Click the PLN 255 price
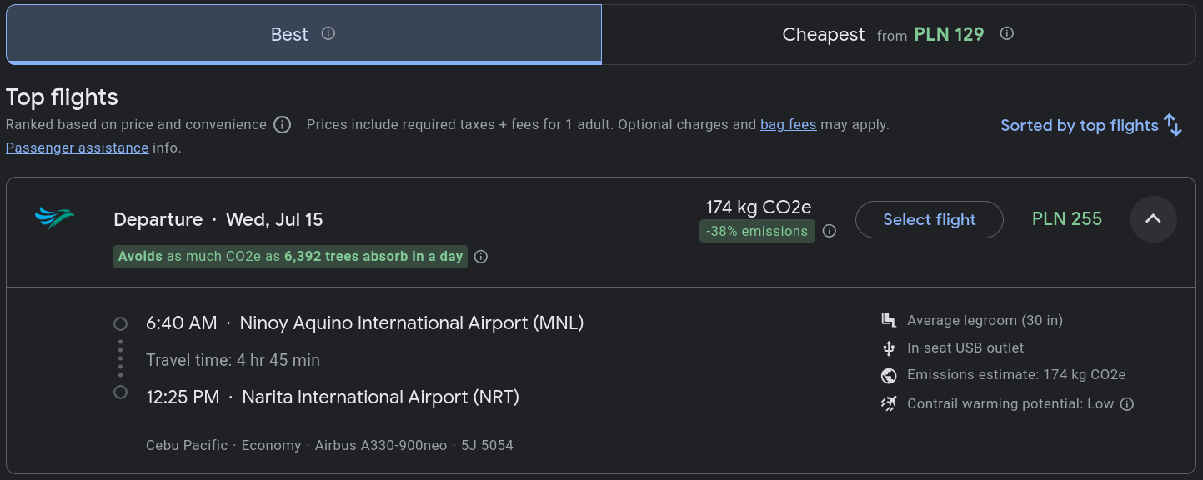Screen dimensions: 1203x480 (x=1067, y=219)
